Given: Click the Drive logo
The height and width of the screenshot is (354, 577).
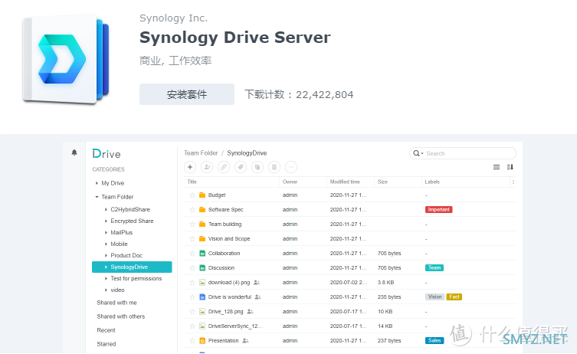Looking at the screenshot, I should pos(107,154).
